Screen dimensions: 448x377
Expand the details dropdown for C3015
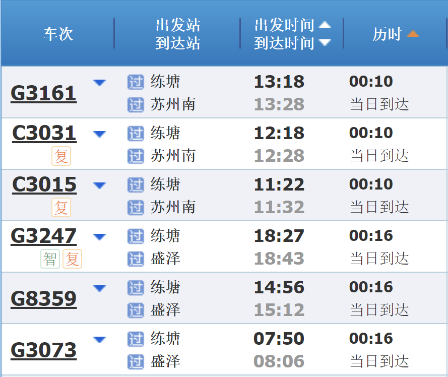coord(100,185)
